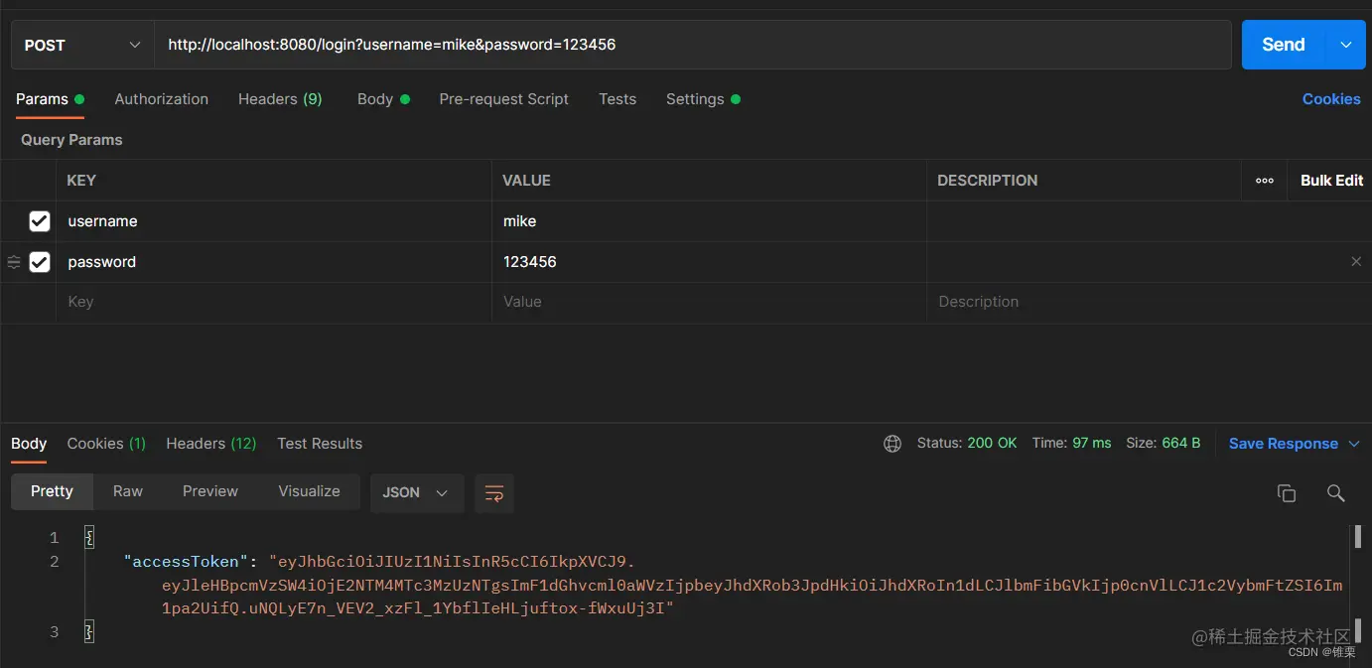Screen dimensions: 1372x668
Task: Click the DESCRIPTION column header
Action: tap(988, 181)
